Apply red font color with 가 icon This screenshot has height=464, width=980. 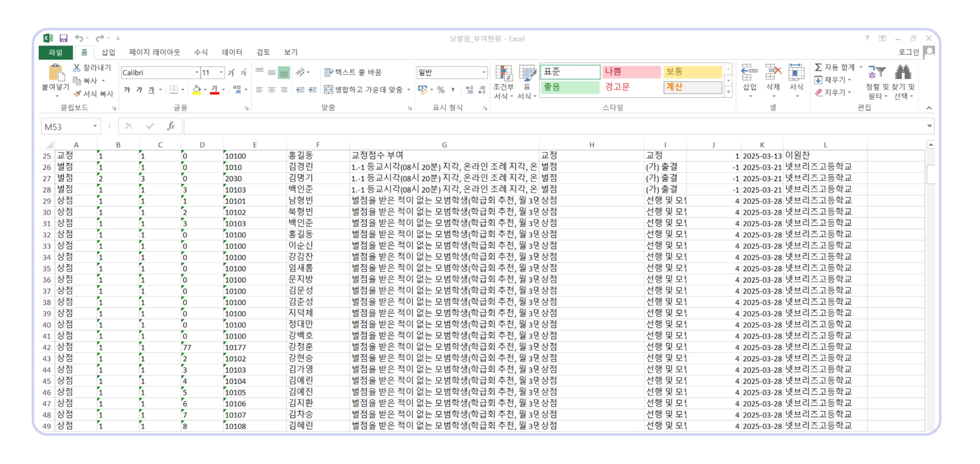(x=215, y=90)
